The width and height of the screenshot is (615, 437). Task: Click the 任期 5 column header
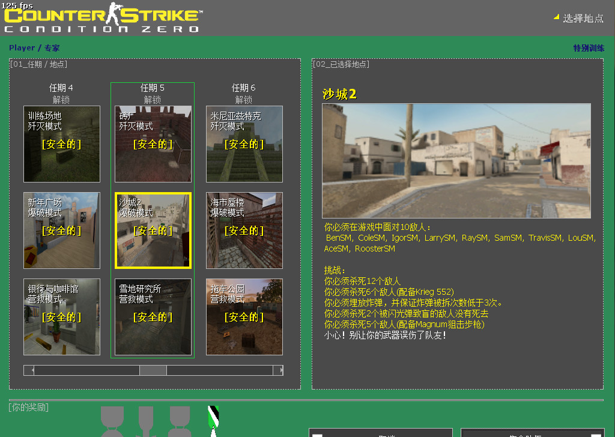[153, 88]
